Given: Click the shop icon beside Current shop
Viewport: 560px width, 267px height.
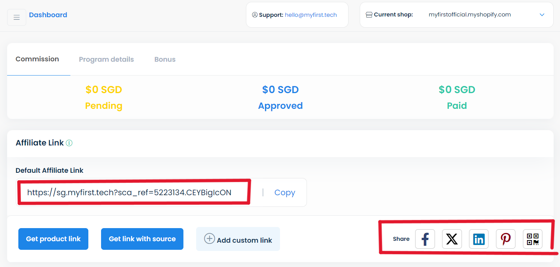Looking at the screenshot, I should (x=369, y=15).
